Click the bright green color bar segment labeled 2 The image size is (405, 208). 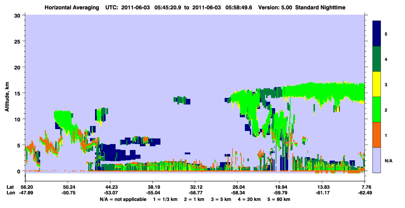coord(377,109)
